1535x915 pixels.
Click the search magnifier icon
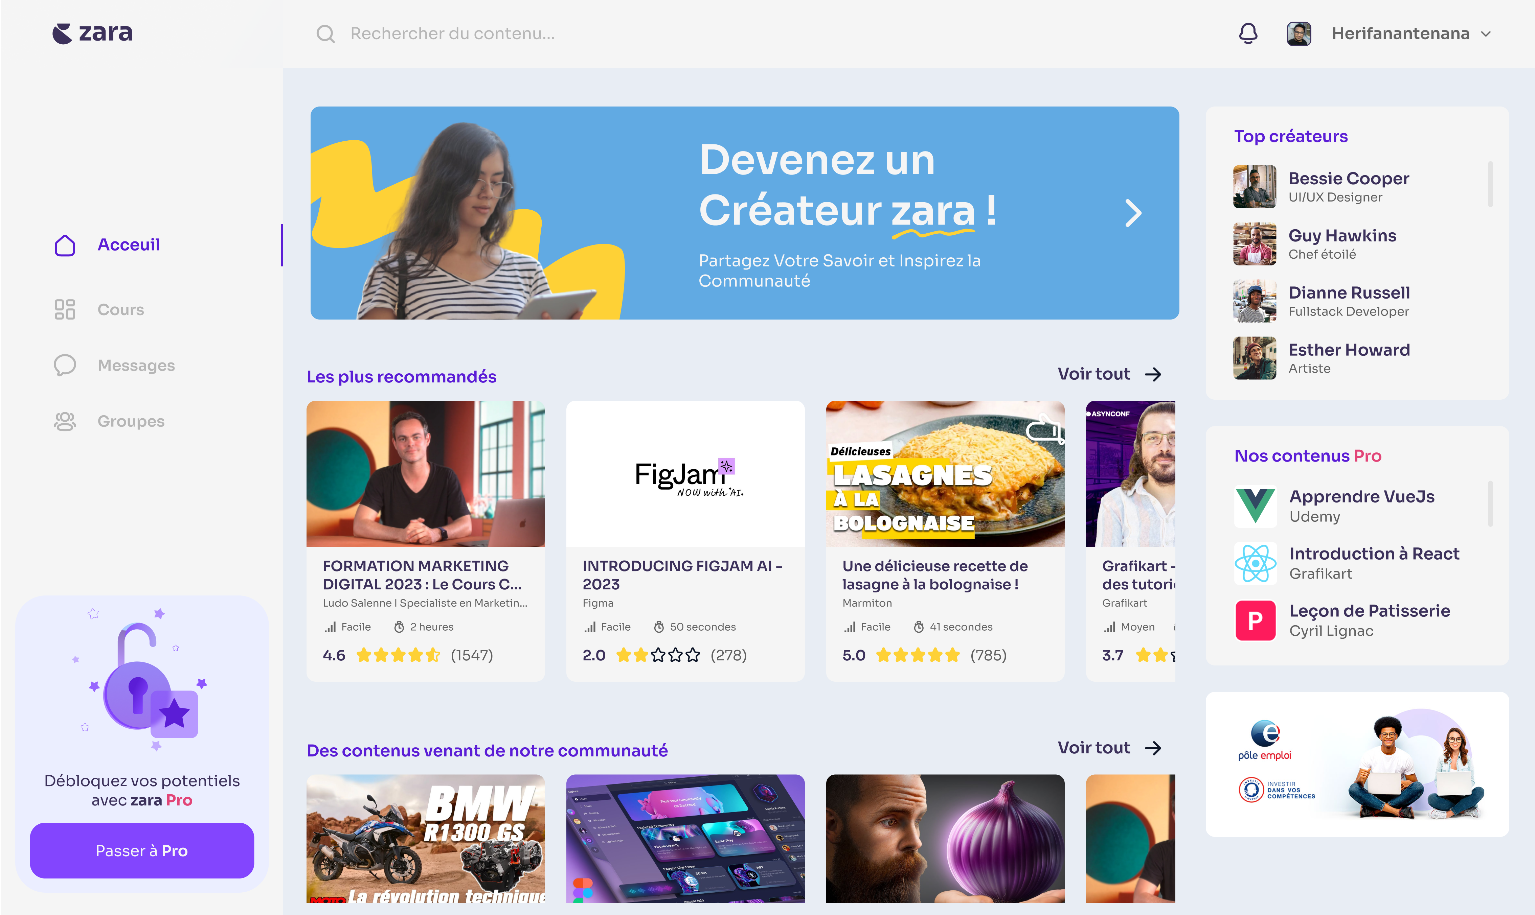tap(325, 34)
